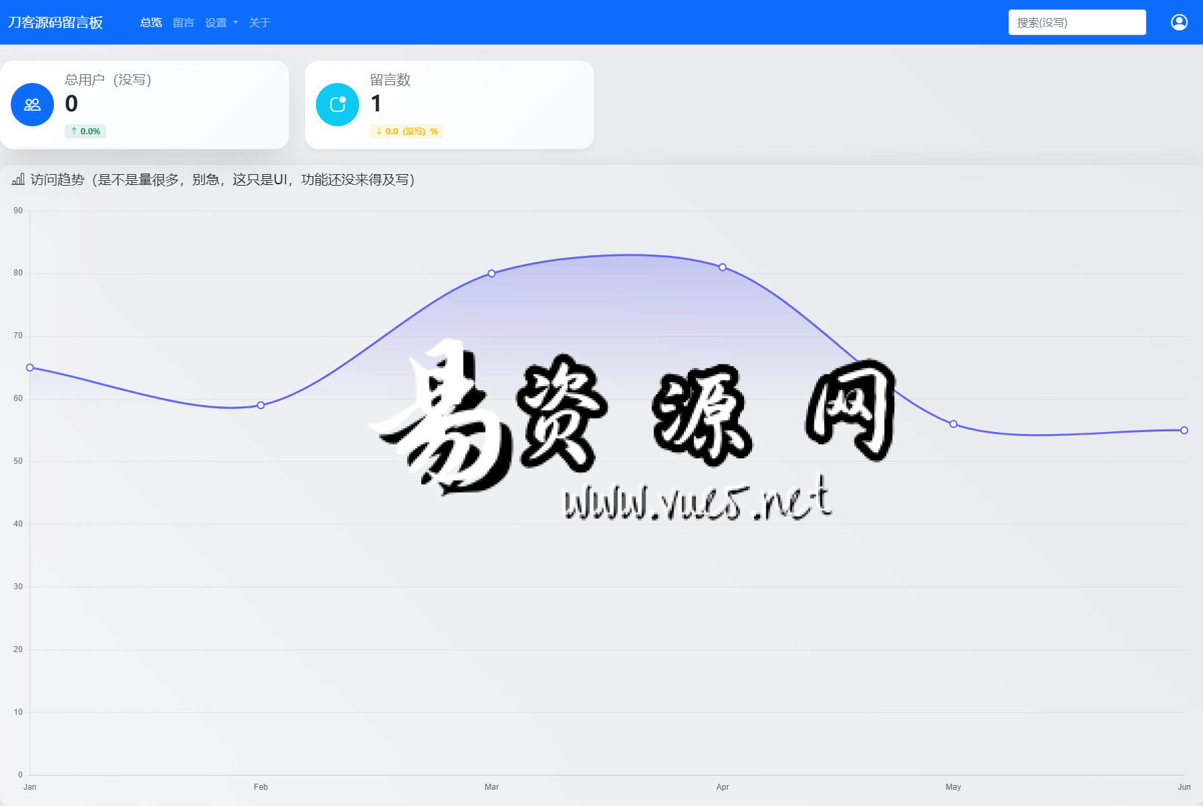Click the cyan message count icon
This screenshot has width=1203, height=806.
[x=338, y=105]
